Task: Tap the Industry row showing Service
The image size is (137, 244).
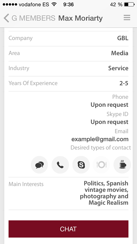Action: tap(68, 69)
